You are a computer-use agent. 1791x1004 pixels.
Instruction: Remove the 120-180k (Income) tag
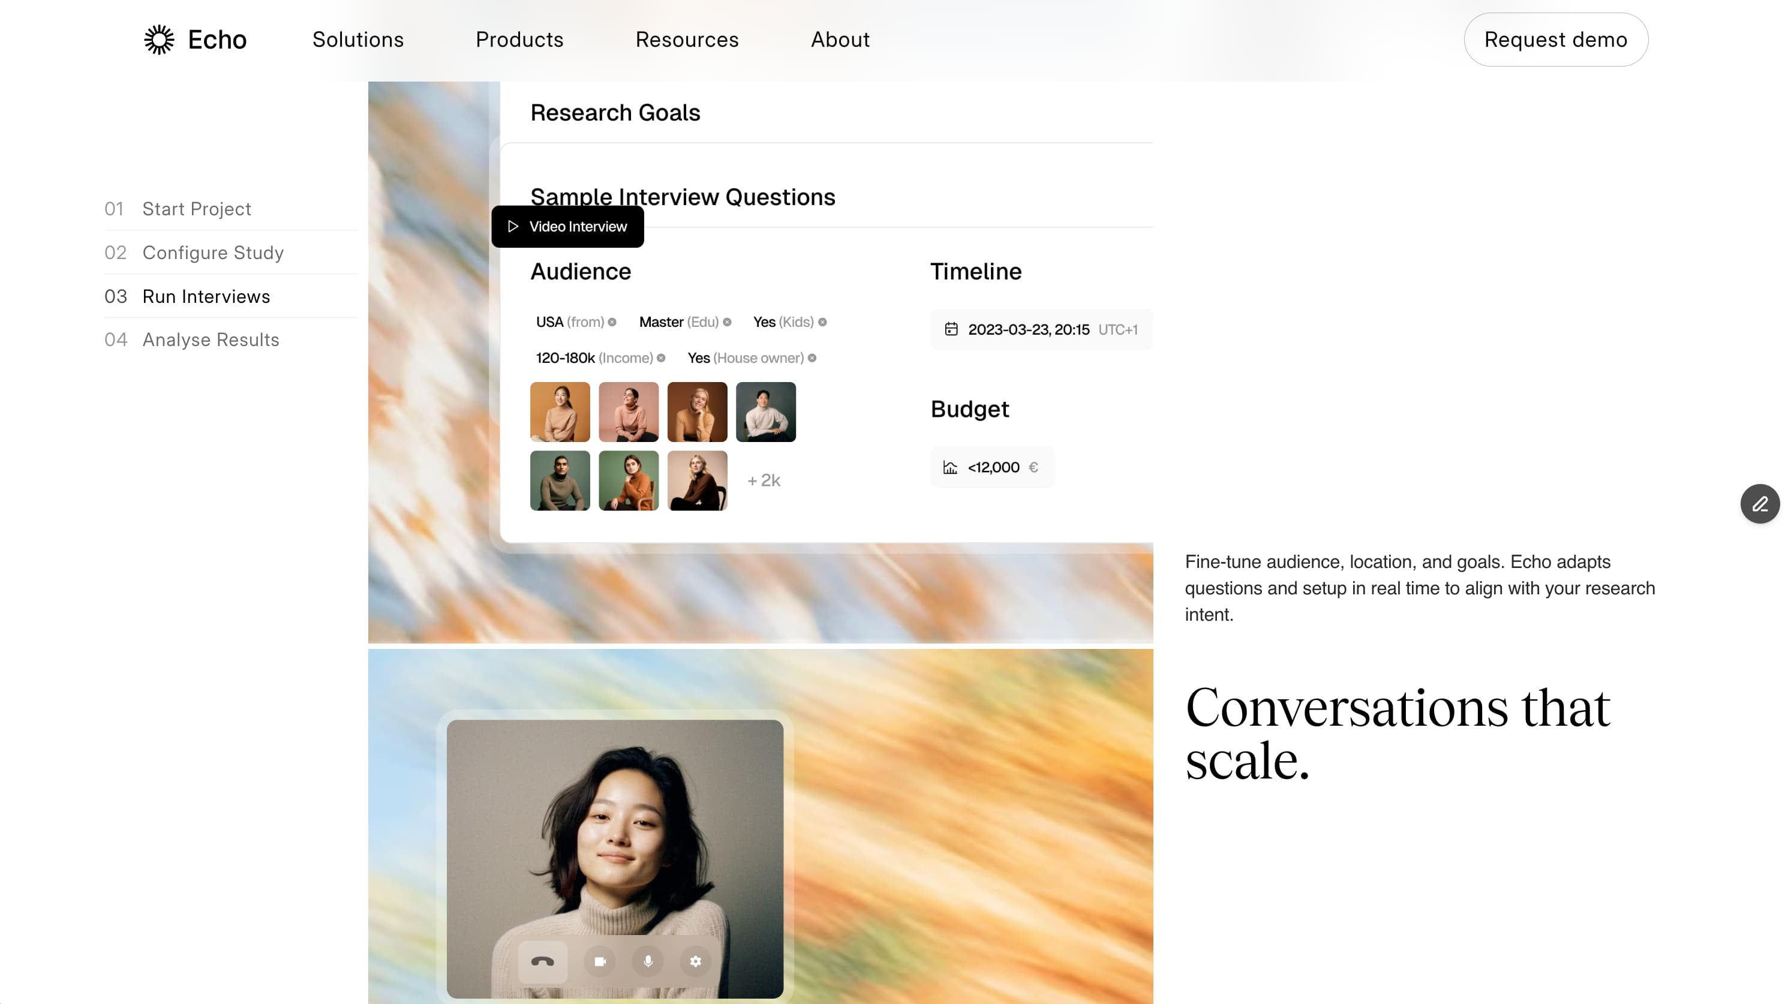point(660,358)
